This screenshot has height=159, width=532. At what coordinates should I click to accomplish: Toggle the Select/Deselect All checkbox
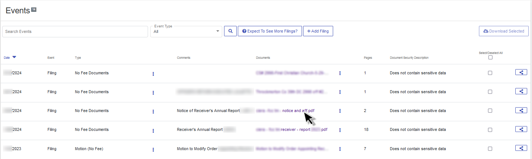[490, 58]
